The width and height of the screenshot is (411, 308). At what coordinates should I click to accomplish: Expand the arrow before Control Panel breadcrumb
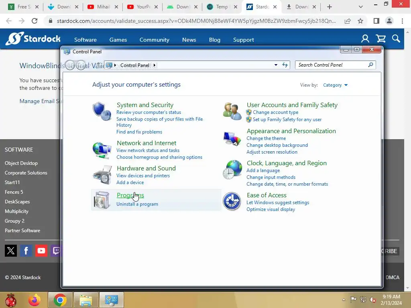pyautogui.click(x=115, y=65)
